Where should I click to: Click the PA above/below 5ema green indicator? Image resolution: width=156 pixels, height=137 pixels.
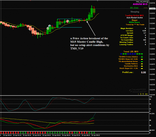coord(142,61)
